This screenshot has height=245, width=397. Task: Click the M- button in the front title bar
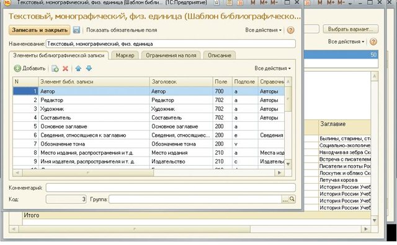tap(274, 2)
